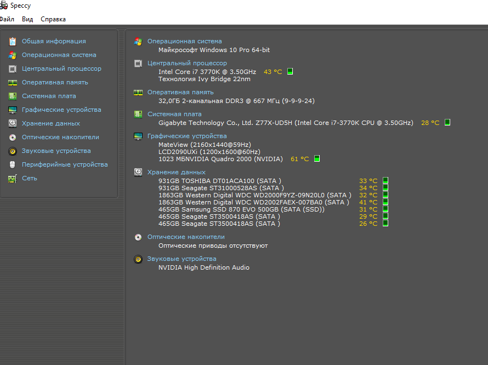Click the Speccy title bar icon

point(4,5)
